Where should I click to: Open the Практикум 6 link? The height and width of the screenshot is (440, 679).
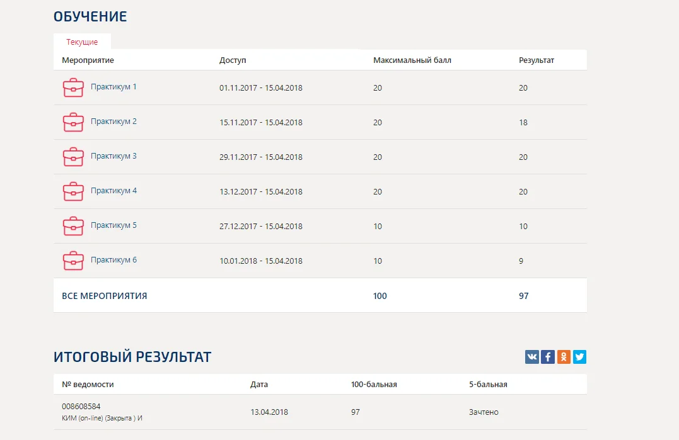coord(113,260)
